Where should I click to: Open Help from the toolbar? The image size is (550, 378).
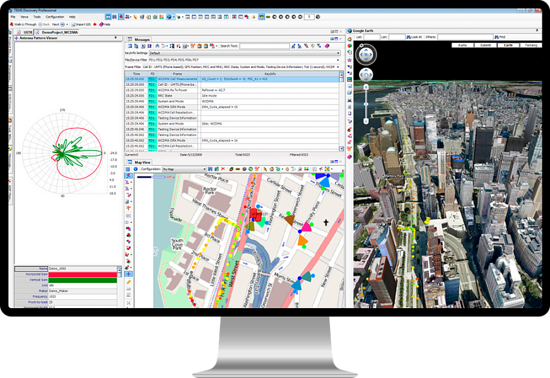pos(106,25)
